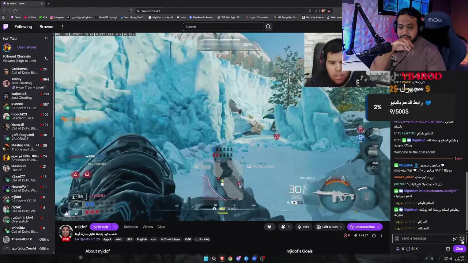Image resolution: width=468 pixels, height=263 pixels.
Task: Click the heart follow icon
Action: coord(269,227)
